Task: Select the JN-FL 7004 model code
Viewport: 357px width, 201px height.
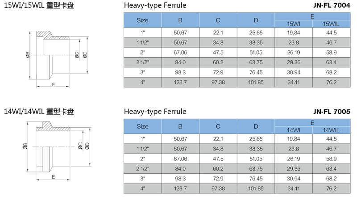Action: coord(332,5)
